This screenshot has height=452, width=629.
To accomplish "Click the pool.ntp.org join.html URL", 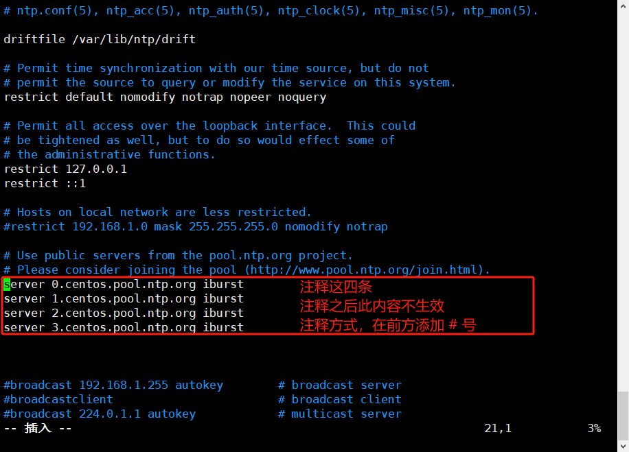I will (367, 270).
